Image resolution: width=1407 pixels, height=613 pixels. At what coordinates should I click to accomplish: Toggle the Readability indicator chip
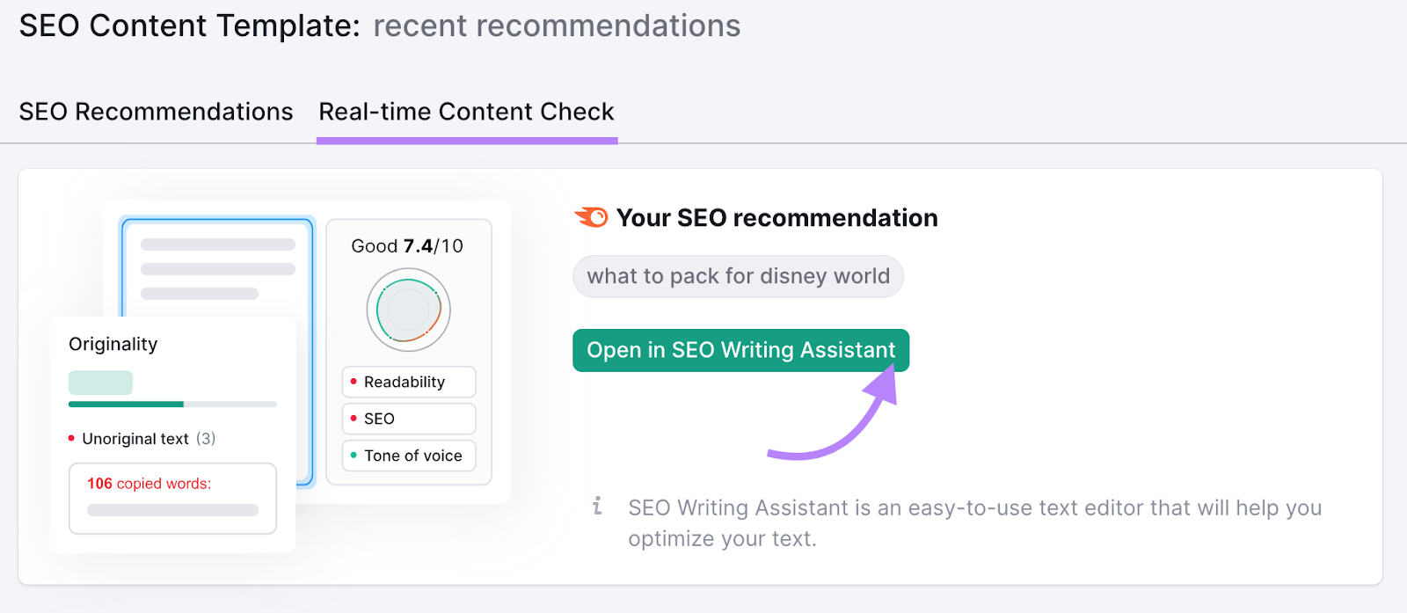coord(408,382)
